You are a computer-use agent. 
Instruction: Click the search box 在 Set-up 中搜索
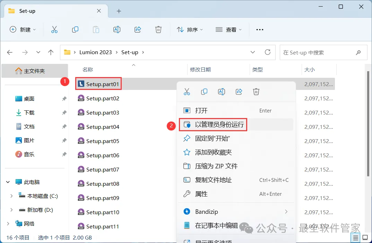click(x=323, y=52)
